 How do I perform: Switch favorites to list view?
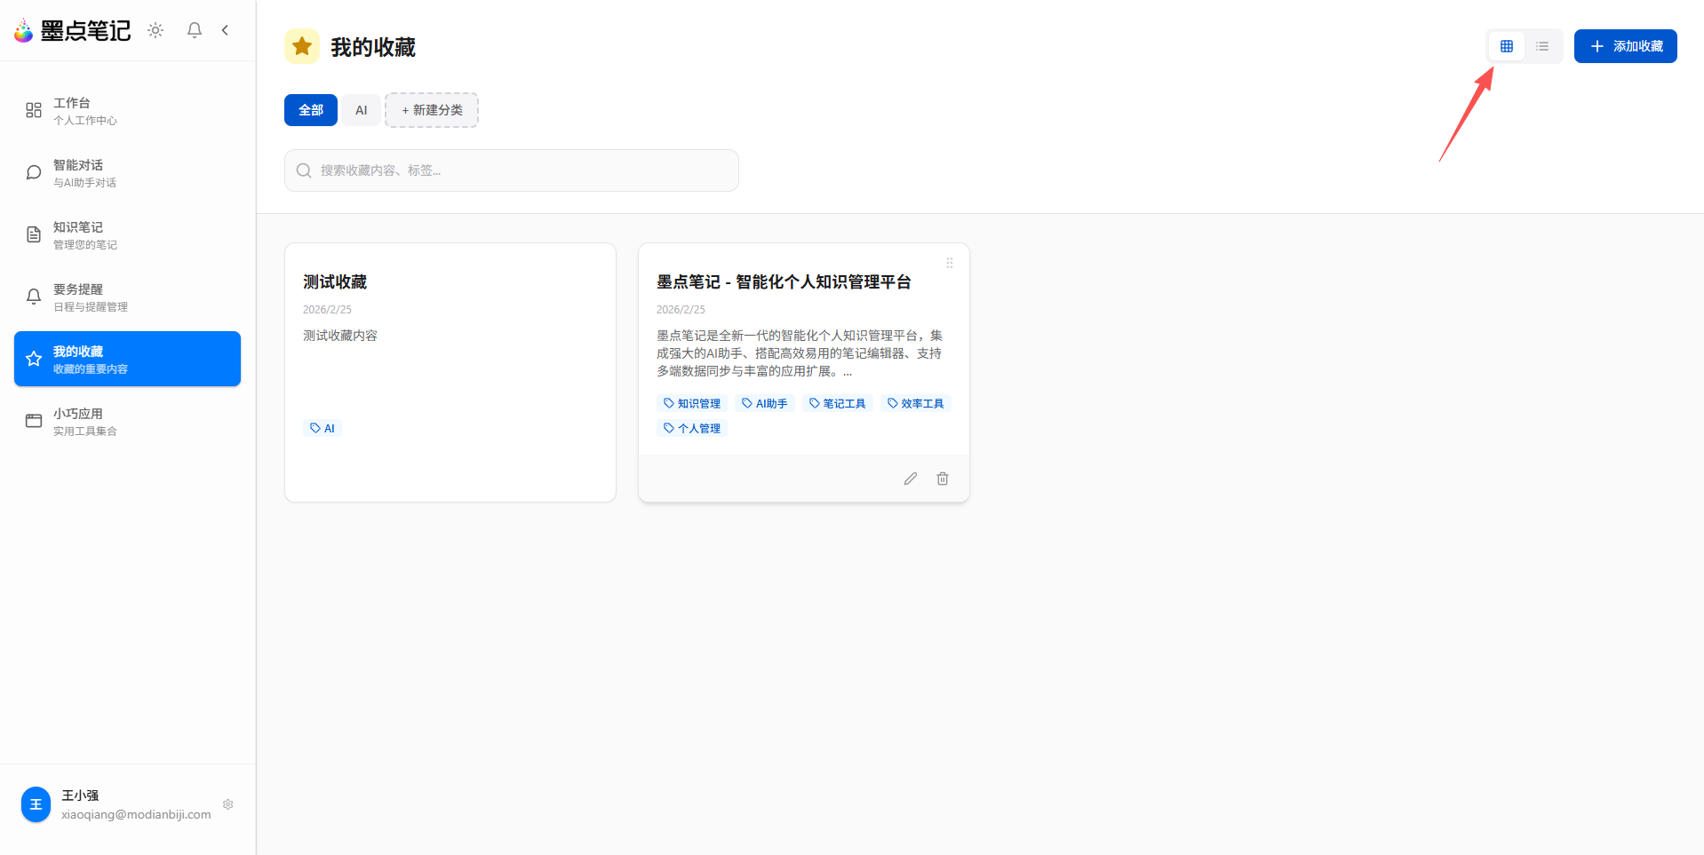(1542, 46)
